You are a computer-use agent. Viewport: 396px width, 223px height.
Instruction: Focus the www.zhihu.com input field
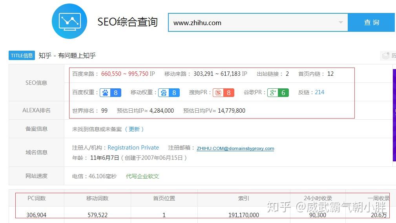(x=258, y=22)
